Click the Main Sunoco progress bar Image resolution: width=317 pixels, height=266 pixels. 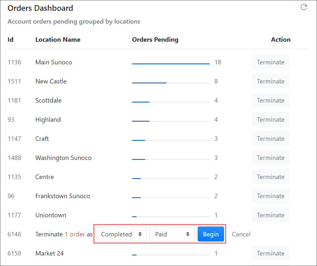pos(171,64)
